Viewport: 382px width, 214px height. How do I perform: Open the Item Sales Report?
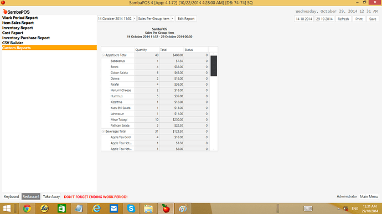[x=18, y=23]
